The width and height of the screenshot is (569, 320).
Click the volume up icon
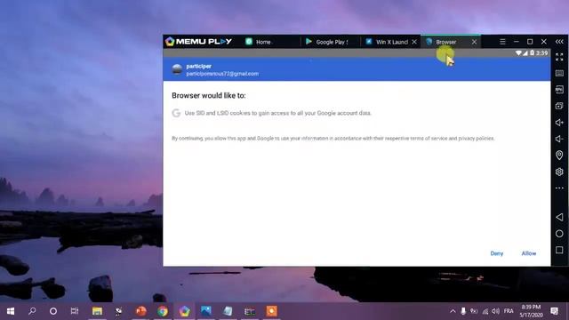coord(559,123)
